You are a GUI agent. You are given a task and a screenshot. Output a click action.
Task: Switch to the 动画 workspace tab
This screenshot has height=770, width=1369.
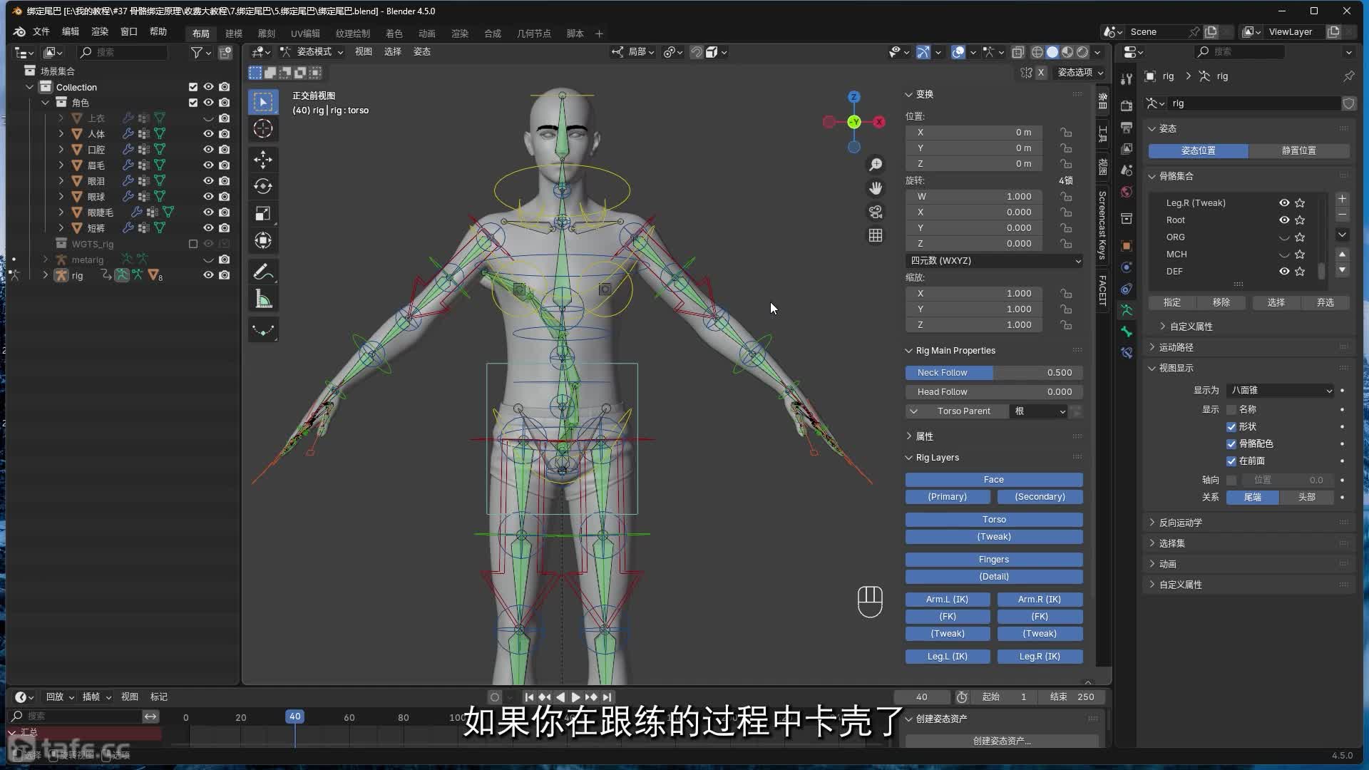coord(427,34)
